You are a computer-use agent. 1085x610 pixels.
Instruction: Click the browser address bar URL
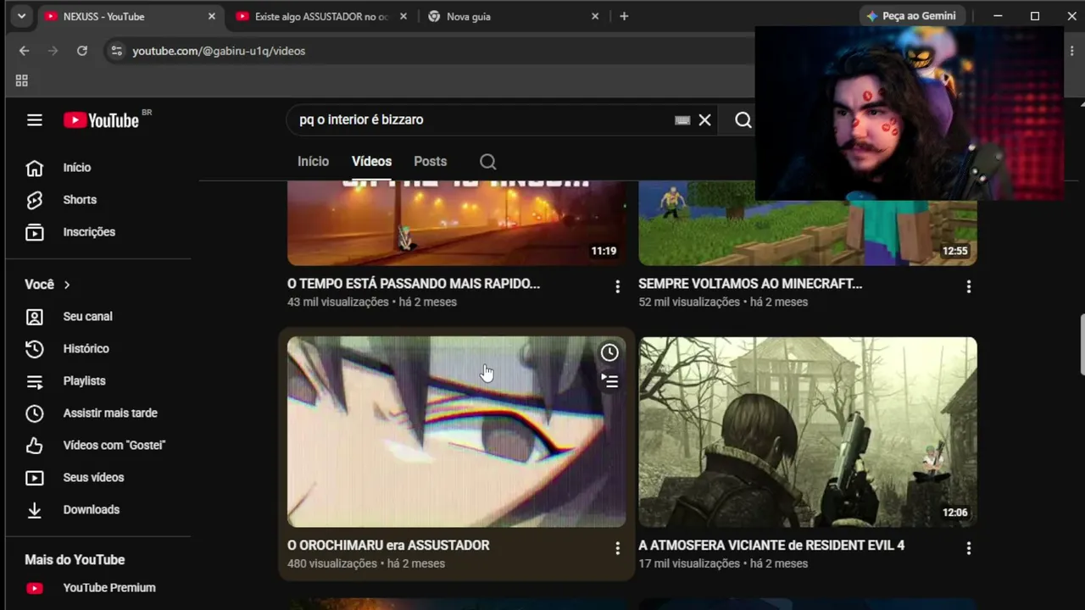tap(219, 51)
